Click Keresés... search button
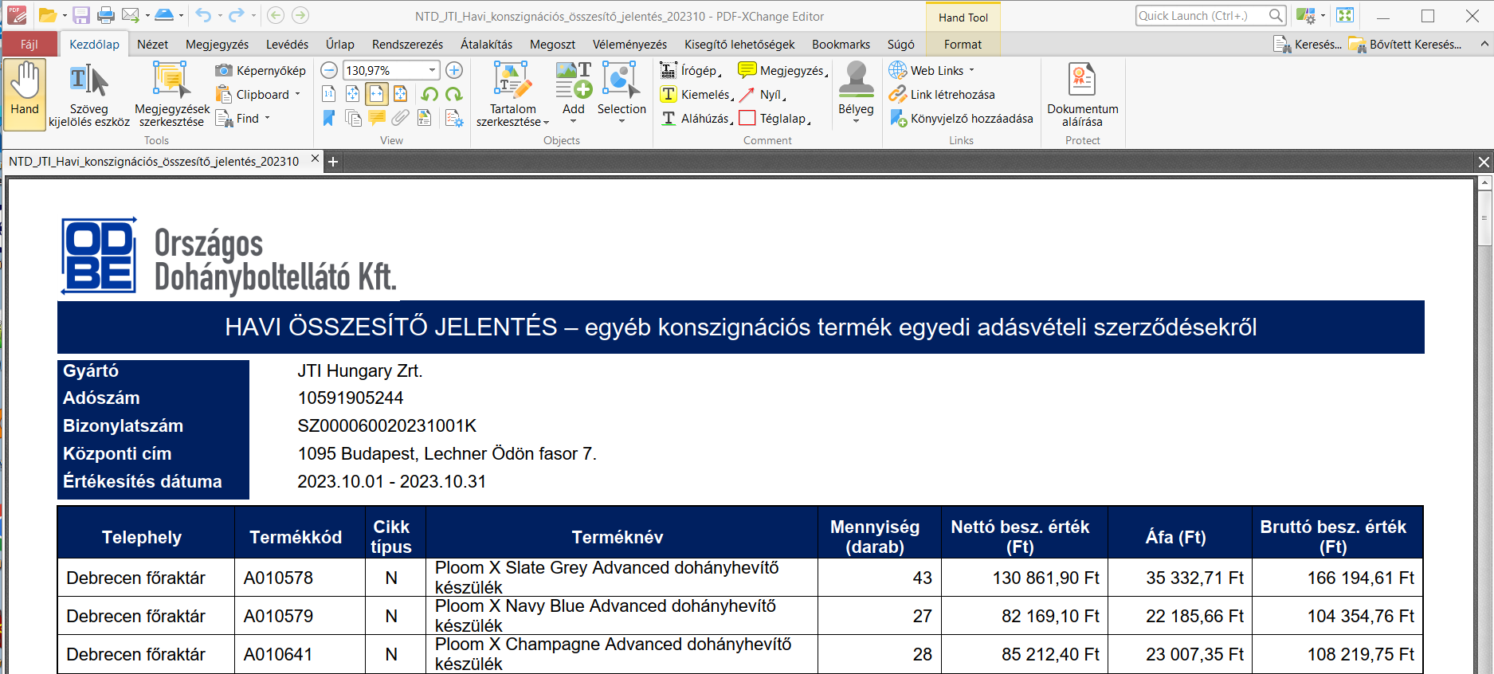 [1308, 45]
